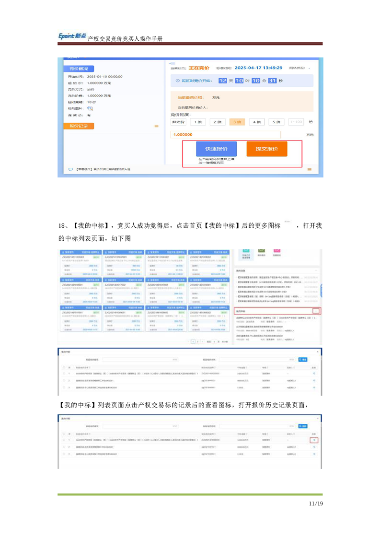Click the blue 快速报价 quick bid button
Viewport: 380px width, 538px height.
pyautogui.click(x=216, y=149)
